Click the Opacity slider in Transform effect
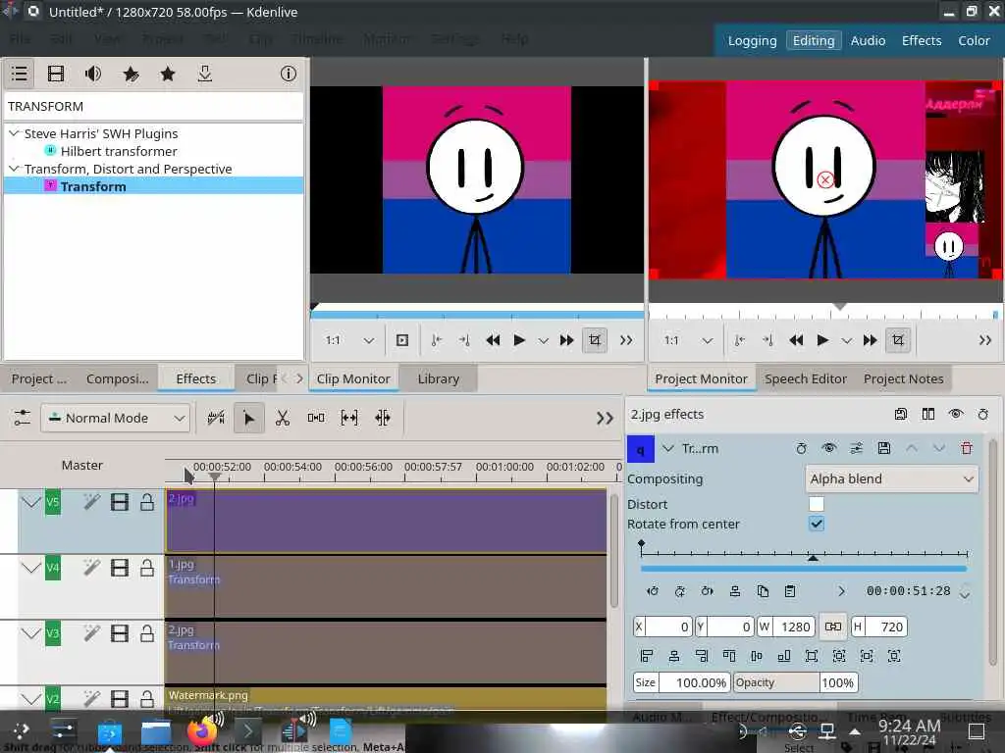 pos(775,682)
